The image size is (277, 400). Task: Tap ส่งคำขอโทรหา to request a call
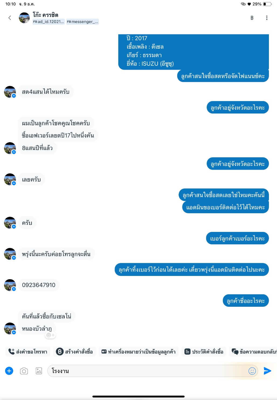[28, 352]
